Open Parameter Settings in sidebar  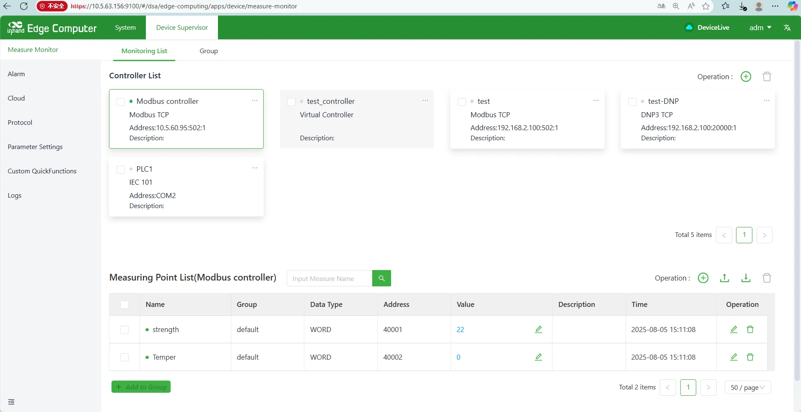tap(35, 147)
